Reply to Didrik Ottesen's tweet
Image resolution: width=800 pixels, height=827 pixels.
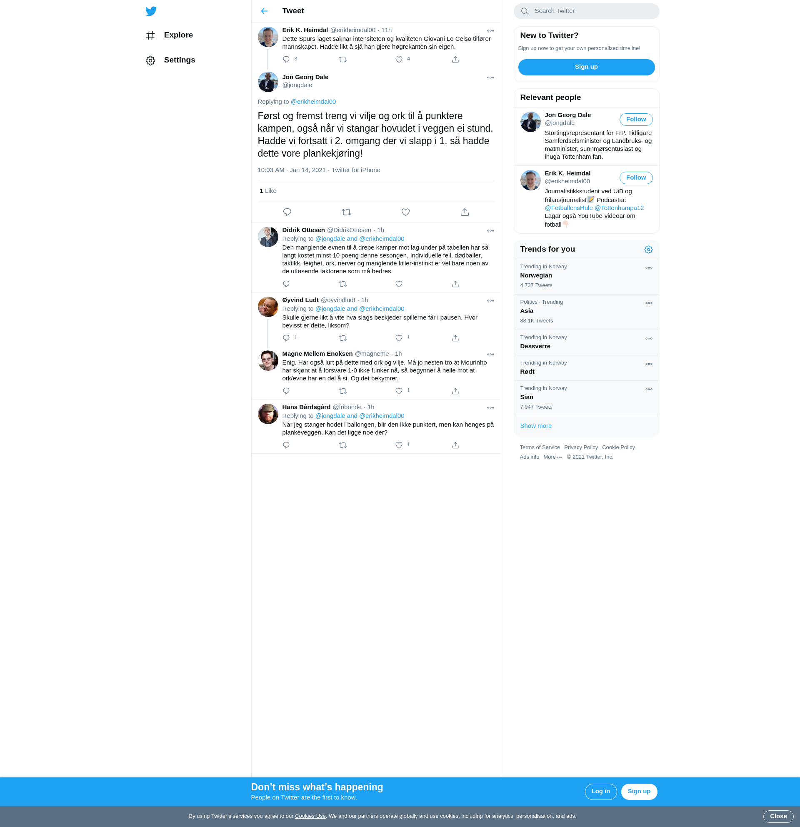point(286,284)
